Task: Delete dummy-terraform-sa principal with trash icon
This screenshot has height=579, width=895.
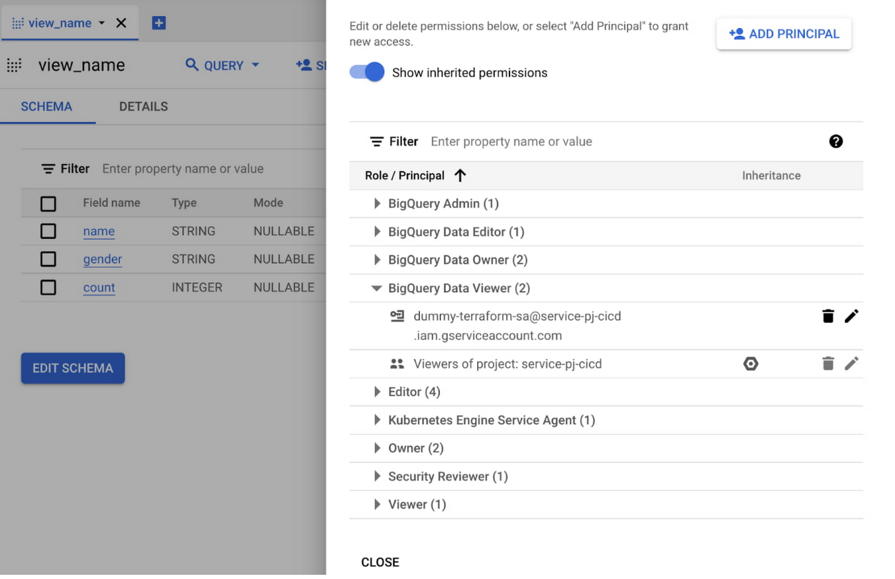Action: pyautogui.click(x=828, y=316)
